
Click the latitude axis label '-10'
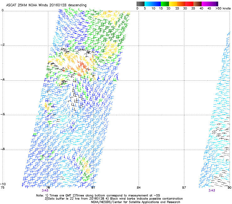click(3, 184)
